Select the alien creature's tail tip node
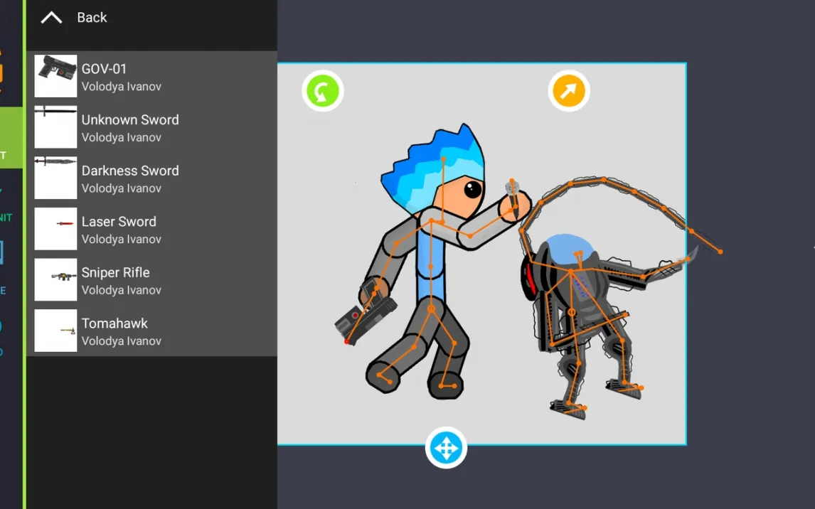815x509 pixels. [x=720, y=252]
